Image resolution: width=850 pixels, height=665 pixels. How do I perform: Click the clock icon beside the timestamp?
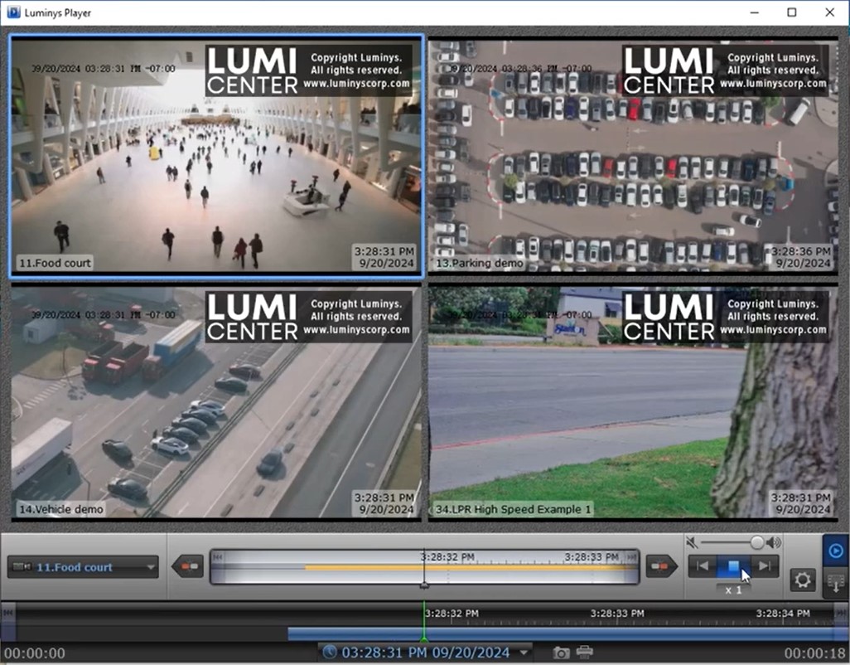(330, 652)
